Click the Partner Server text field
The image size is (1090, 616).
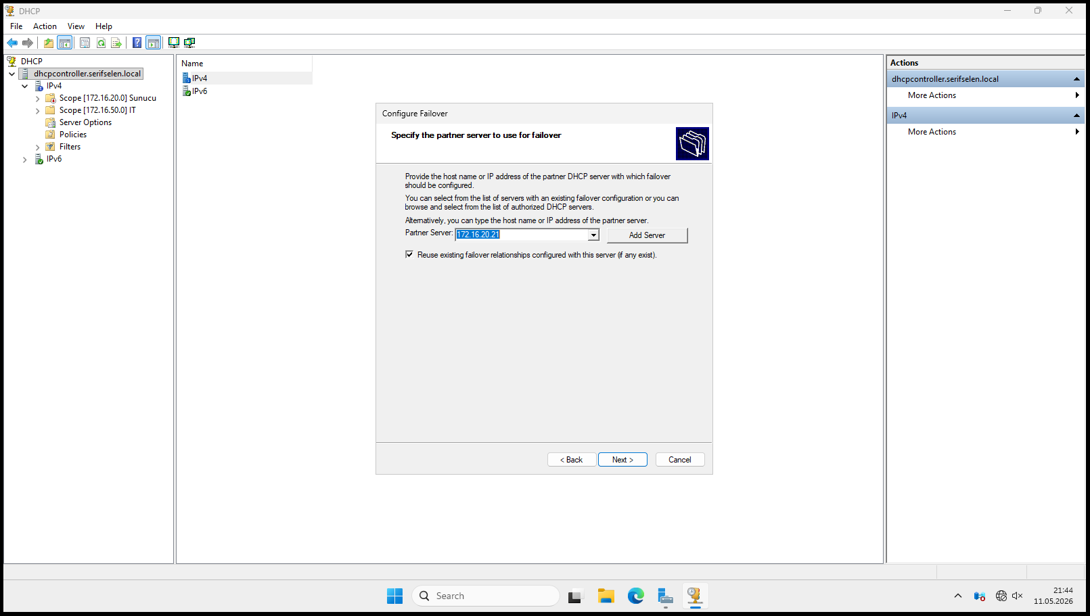pyautogui.click(x=522, y=235)
